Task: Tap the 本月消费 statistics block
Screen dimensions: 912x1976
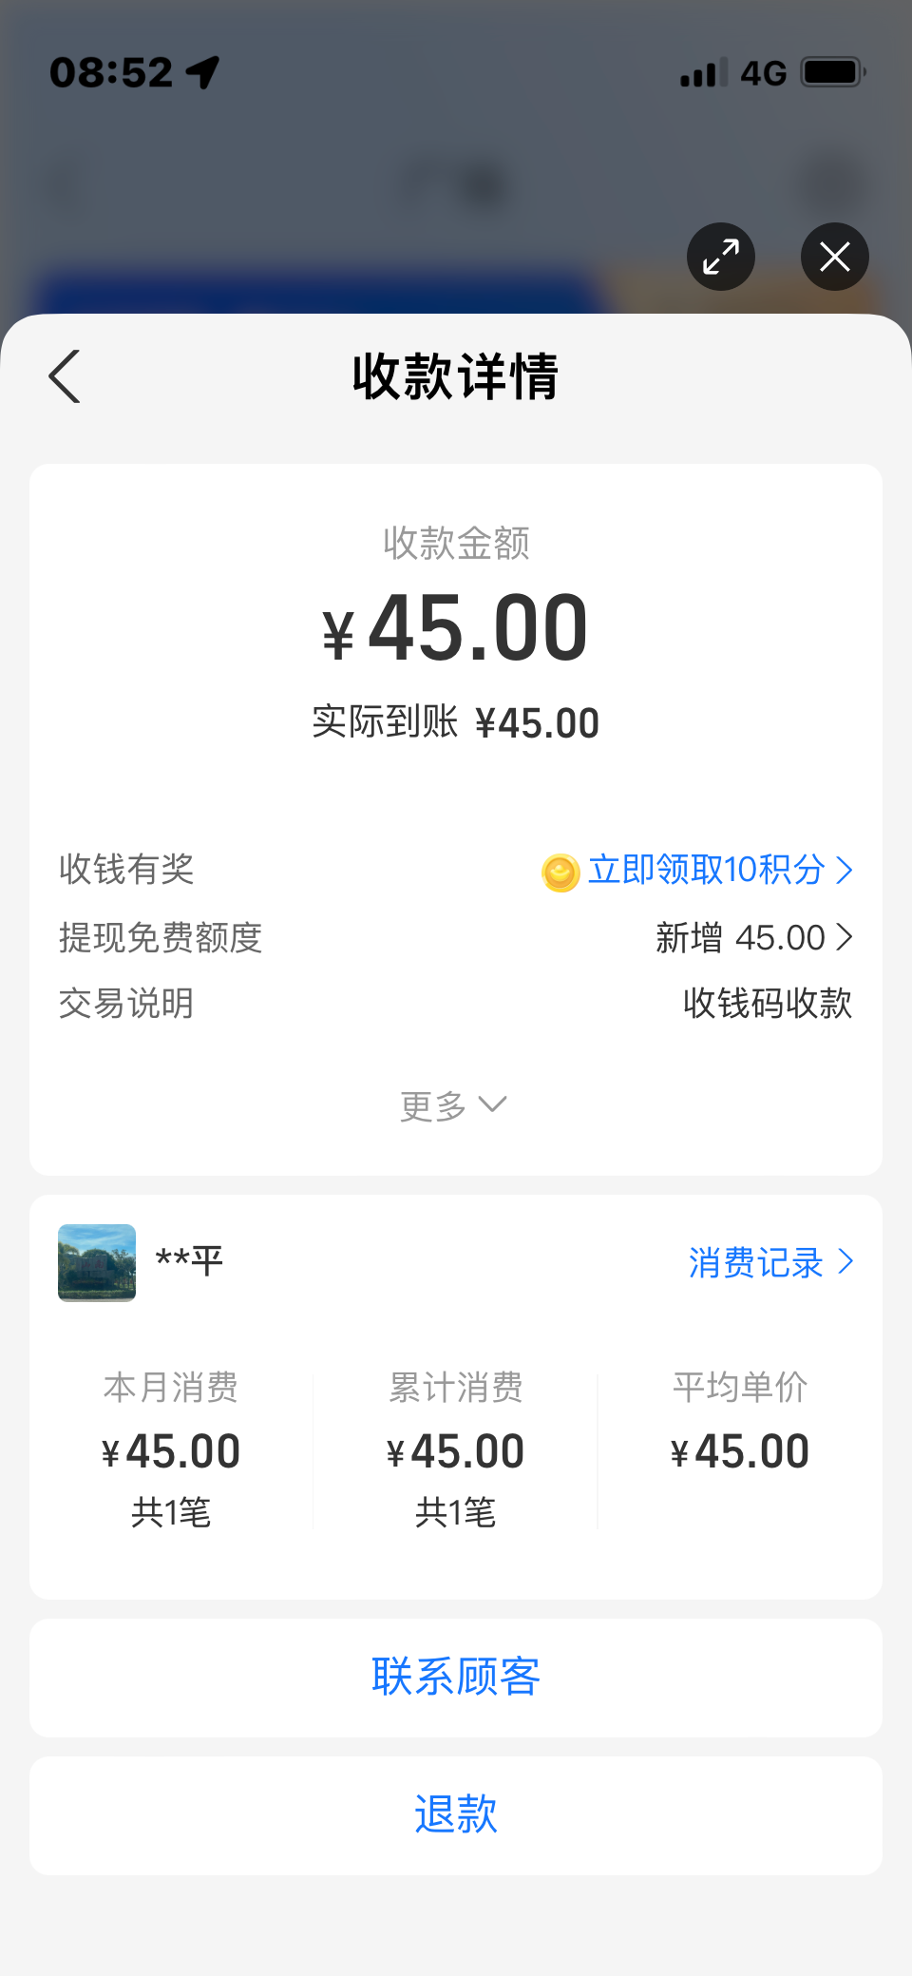Action: [171, 1448]
